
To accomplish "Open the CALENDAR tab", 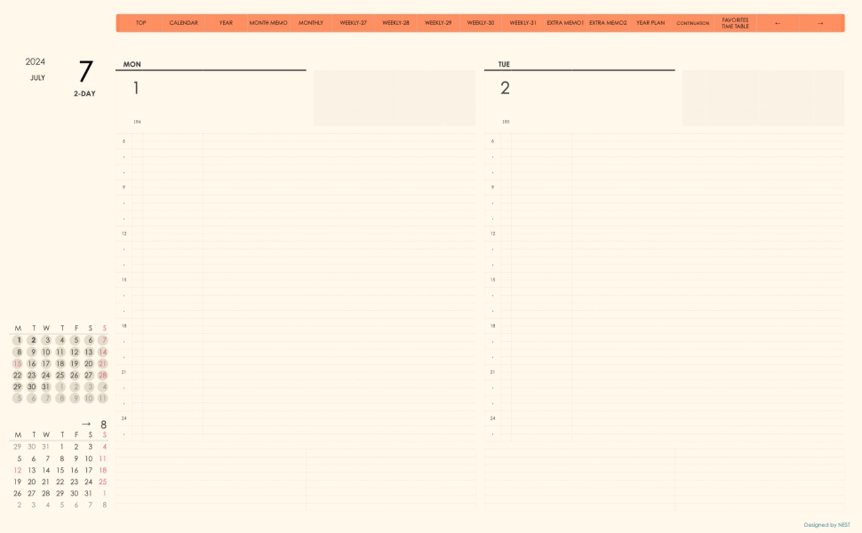I will (x=184, y=23).
